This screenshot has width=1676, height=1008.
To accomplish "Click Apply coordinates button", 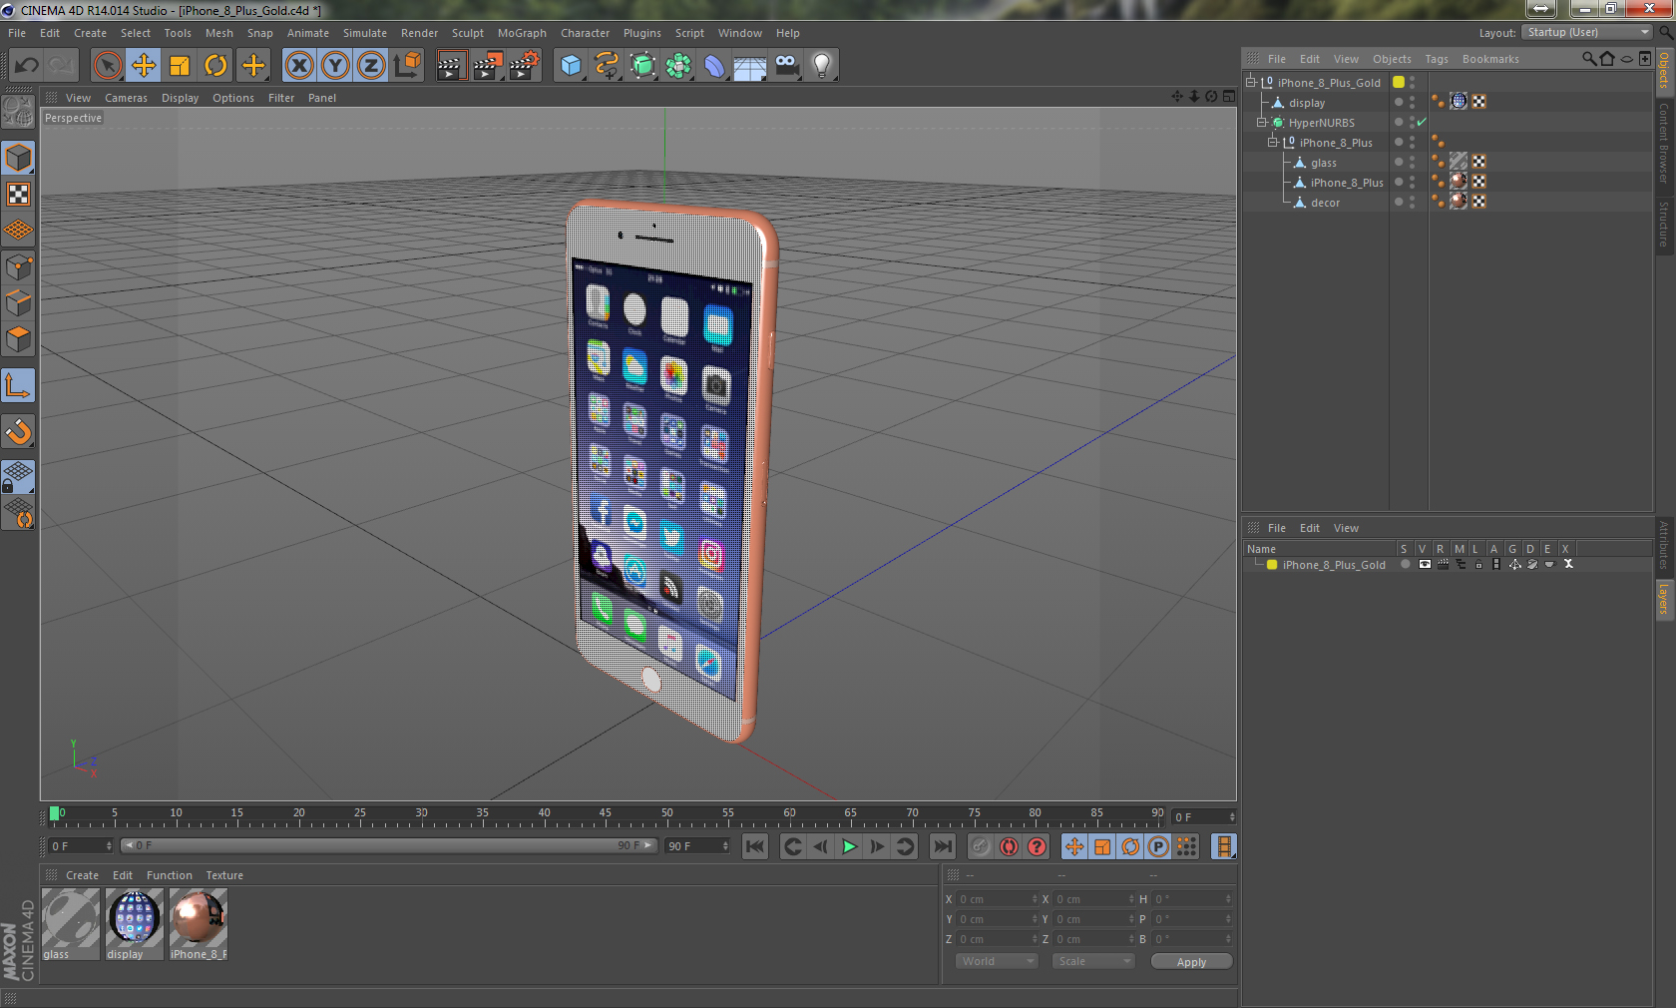I will click(x=1191, y=962).
